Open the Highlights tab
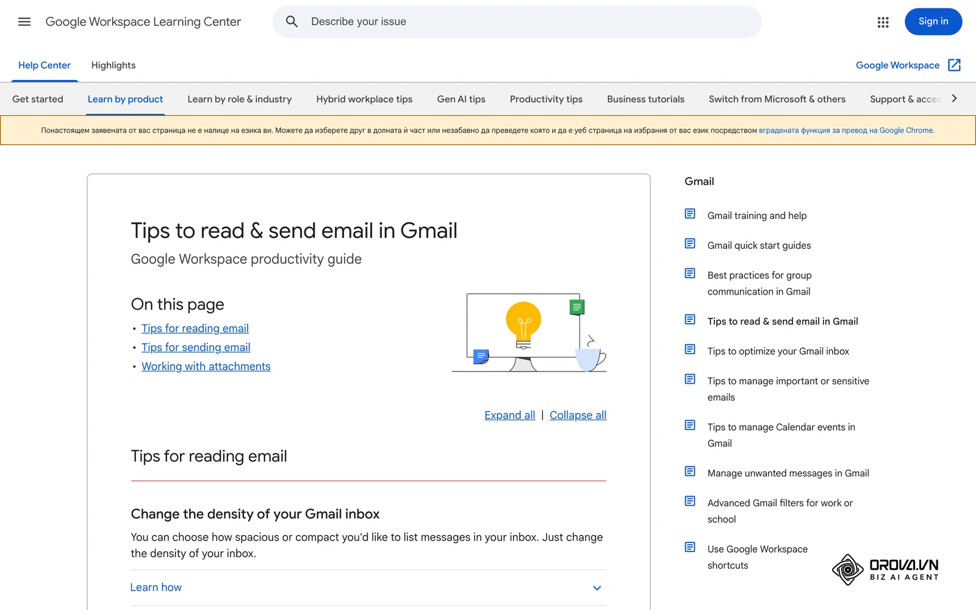The height and width of the screenshot is (610, 976). (x=113, y=65)
